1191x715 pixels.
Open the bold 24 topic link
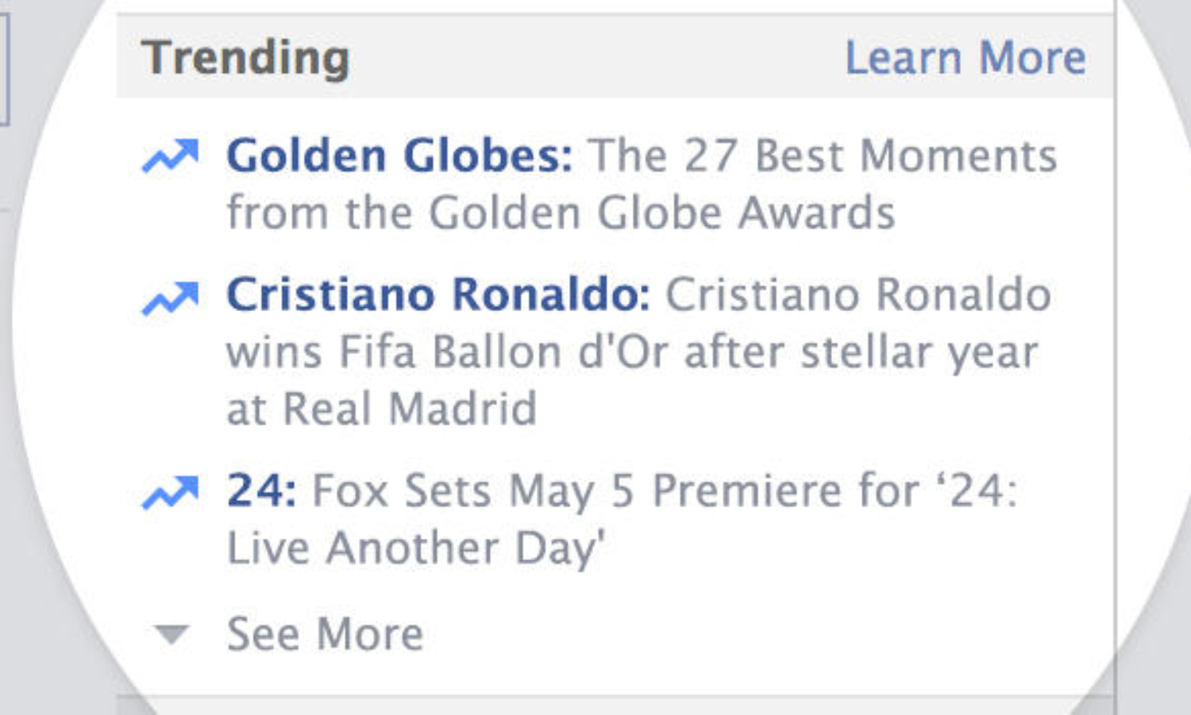[x=260, y=490]
